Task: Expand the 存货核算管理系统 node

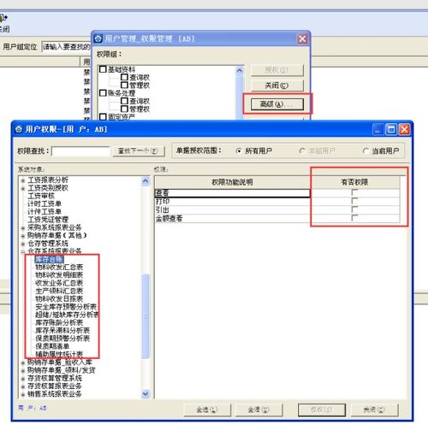Action: click(23, 379)
